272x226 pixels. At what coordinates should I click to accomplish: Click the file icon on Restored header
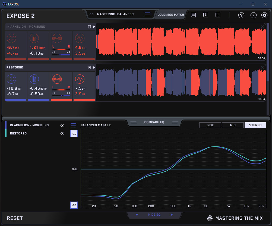point(90,68)
